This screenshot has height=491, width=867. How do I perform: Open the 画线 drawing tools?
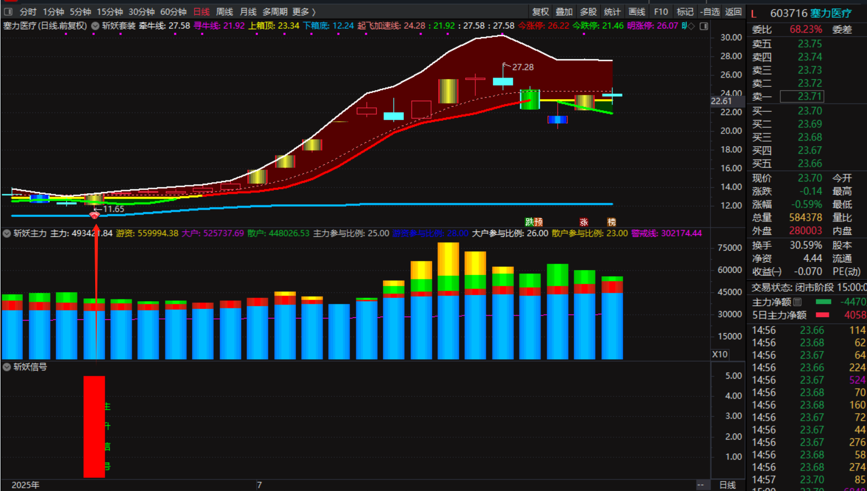click(x=636, y=12)
